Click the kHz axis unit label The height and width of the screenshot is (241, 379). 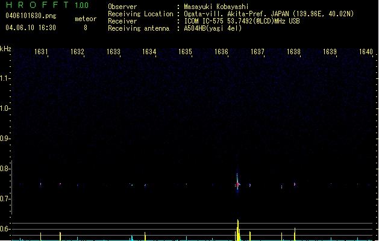[5, 49]
